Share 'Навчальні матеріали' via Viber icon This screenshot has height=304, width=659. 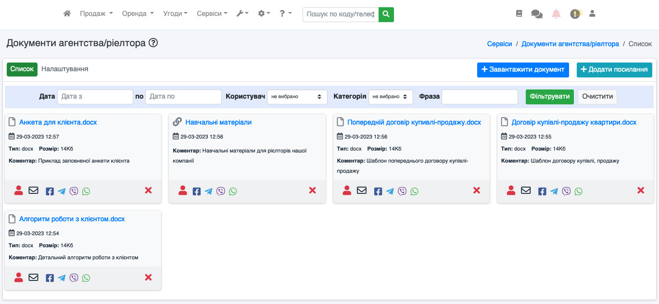coord(221,191)
